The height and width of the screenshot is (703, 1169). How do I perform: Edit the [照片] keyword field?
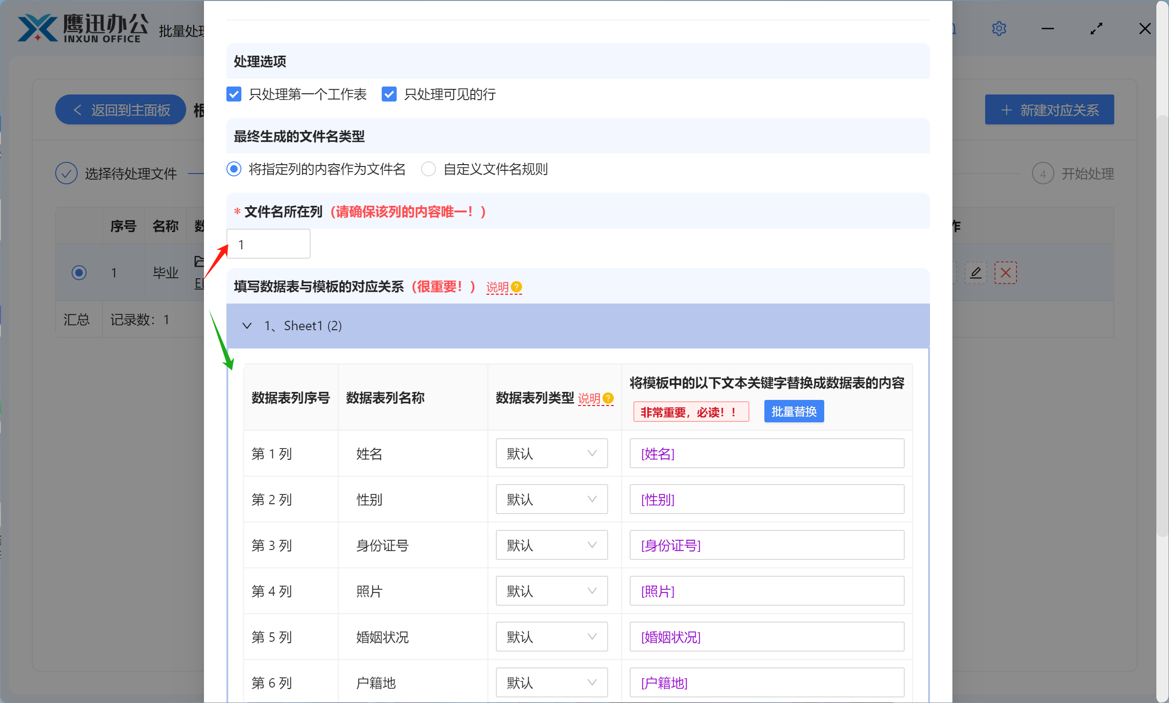click(x=766, y=591)
